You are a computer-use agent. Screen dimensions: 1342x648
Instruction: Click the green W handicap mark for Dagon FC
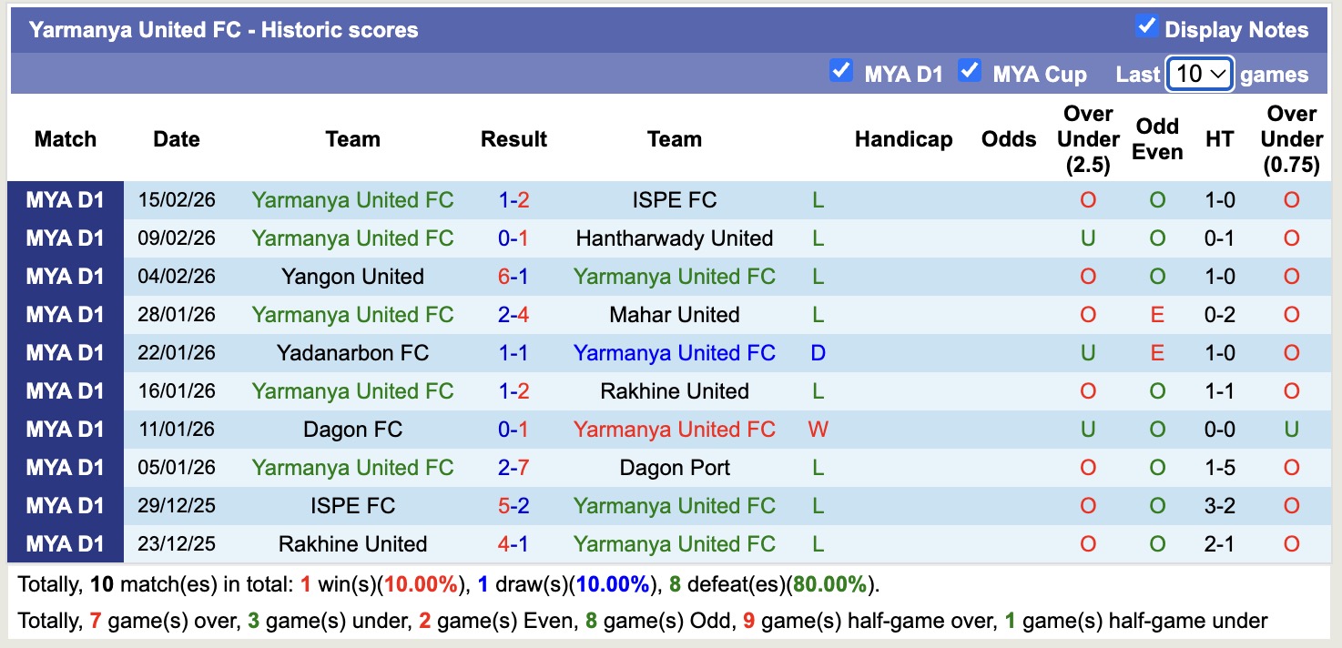click(817, 429)
